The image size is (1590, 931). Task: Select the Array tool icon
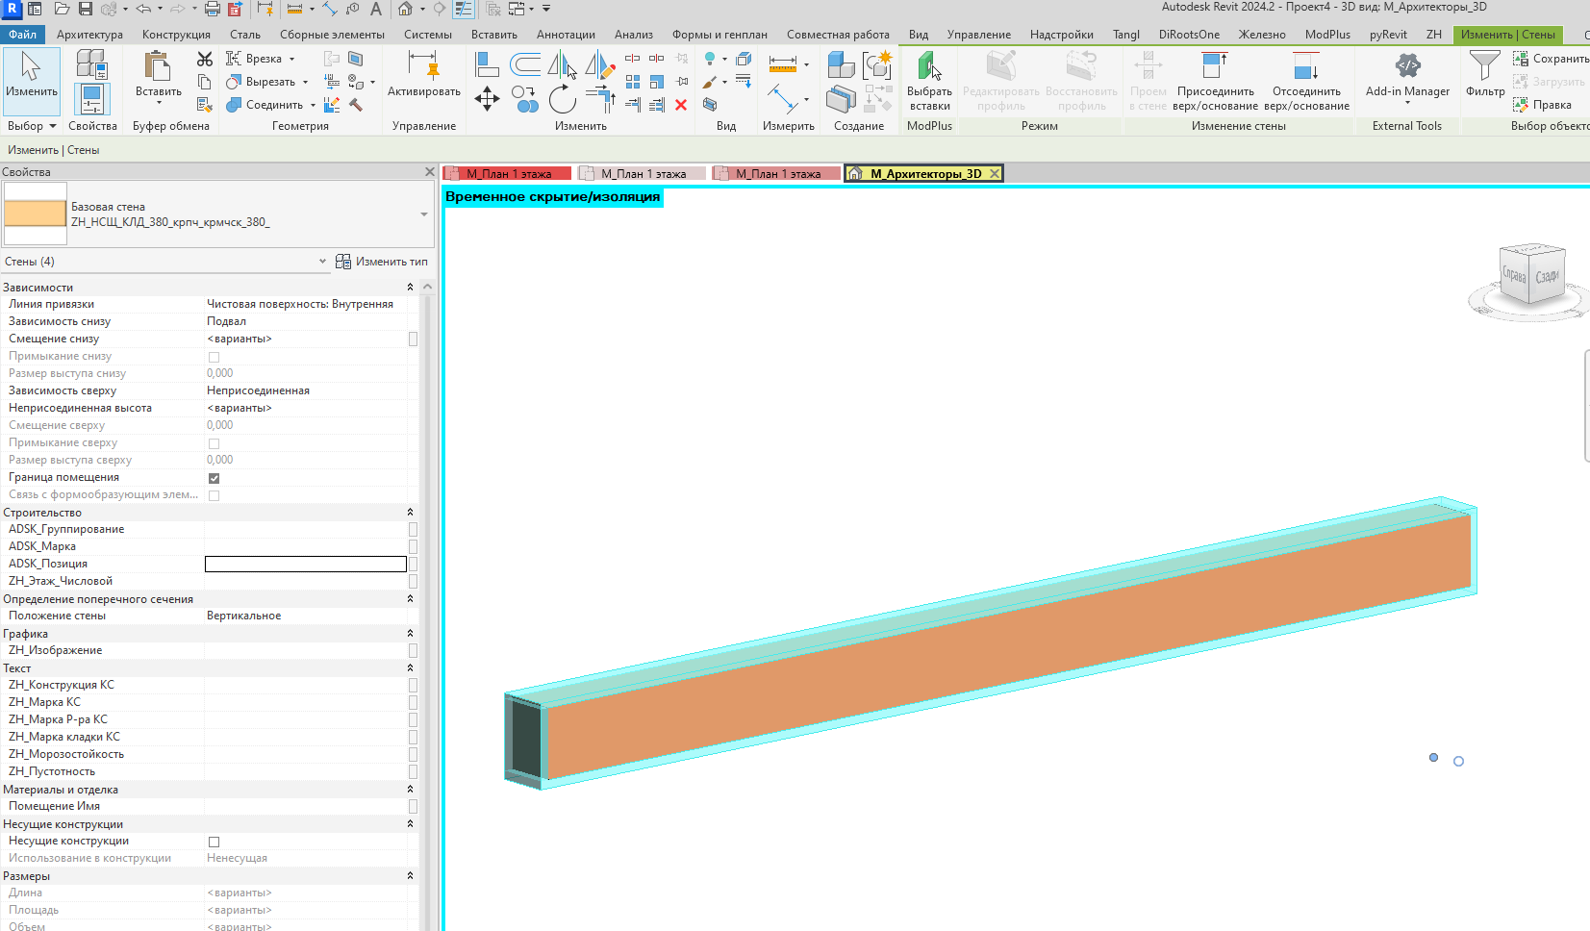[633, 82]
